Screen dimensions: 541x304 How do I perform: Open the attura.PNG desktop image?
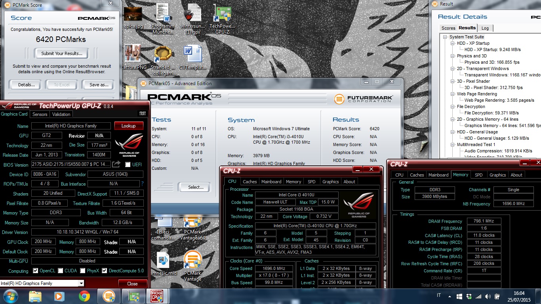133,57
